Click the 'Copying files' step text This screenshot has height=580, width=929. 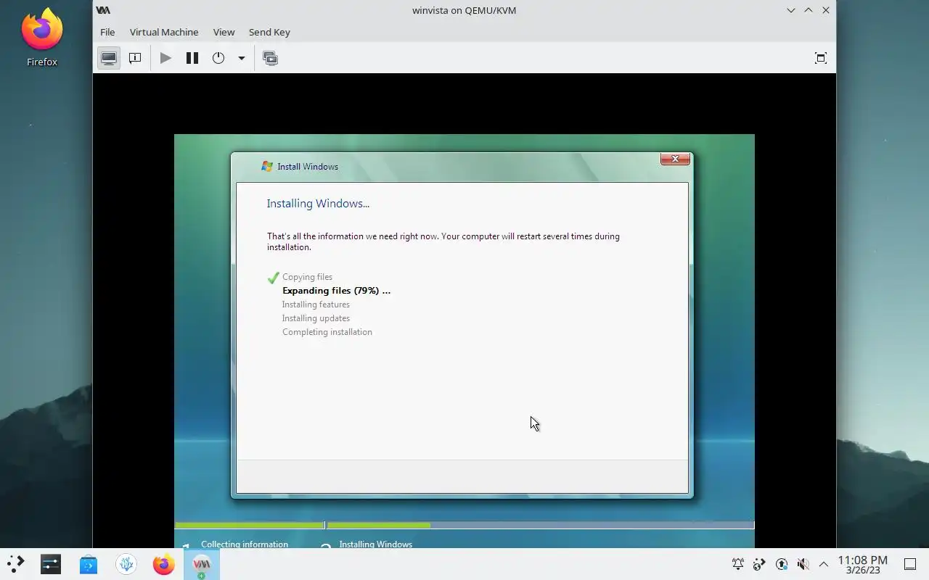coord(307,277)
